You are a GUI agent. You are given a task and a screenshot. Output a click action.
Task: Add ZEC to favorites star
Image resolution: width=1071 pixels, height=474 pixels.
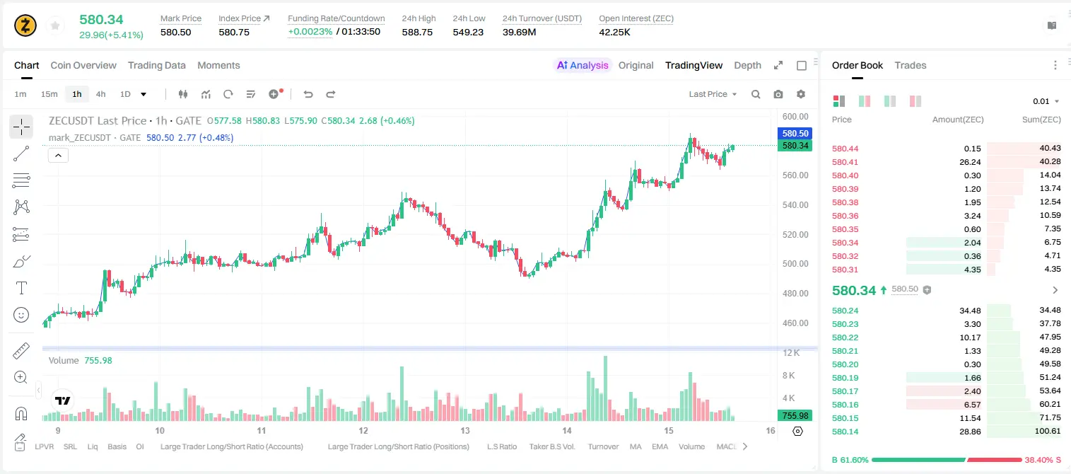point(55,26)
